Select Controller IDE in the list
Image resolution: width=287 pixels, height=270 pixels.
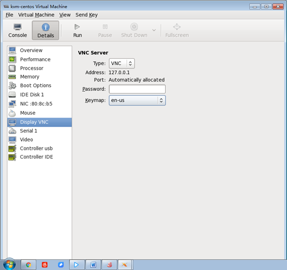point(39,157)
